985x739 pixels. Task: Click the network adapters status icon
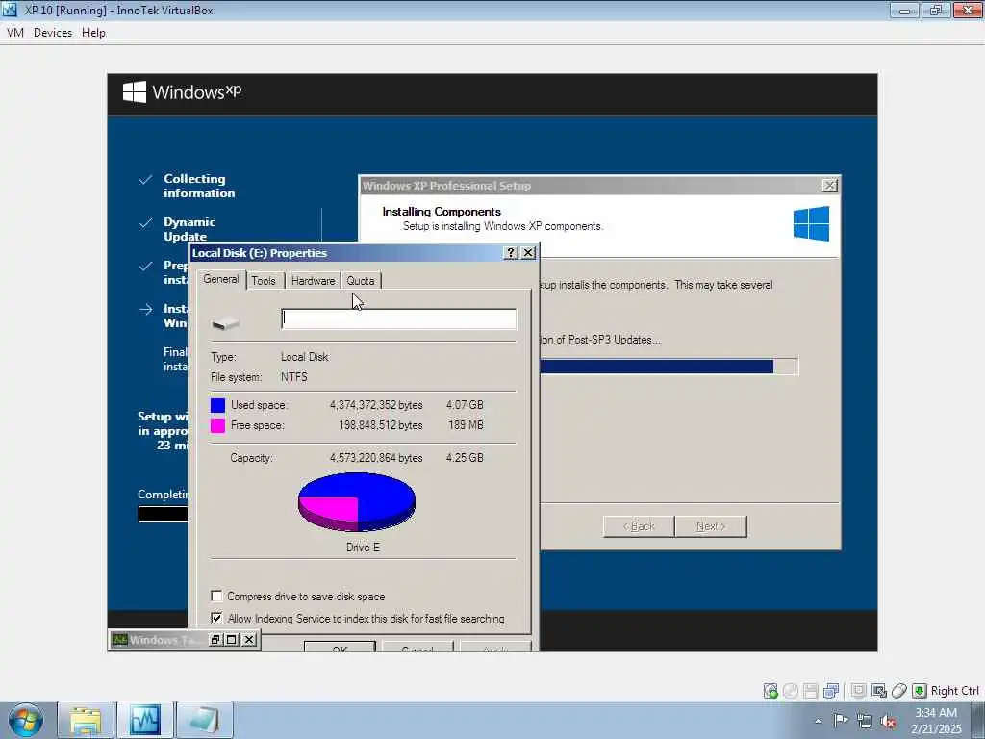pos(831,691)
